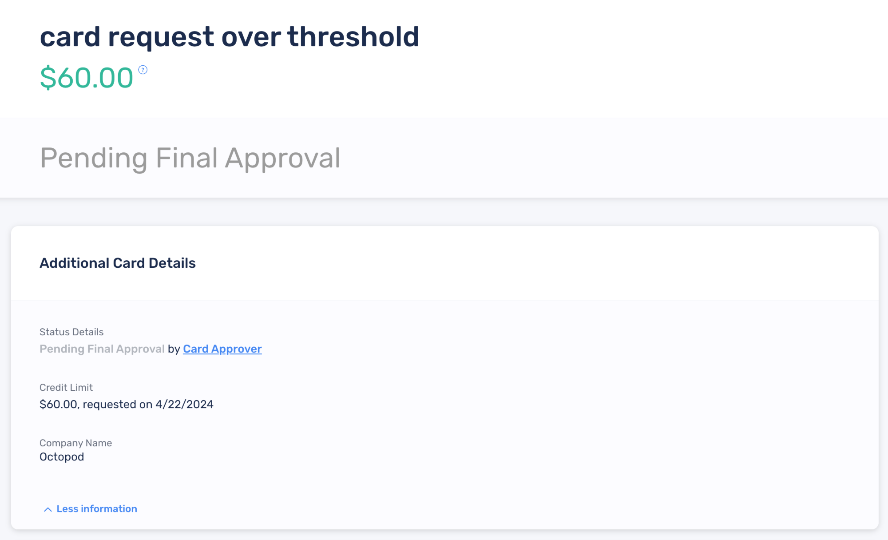Image resolution: width=888 pixels, height=540 pixels.
Task: Click the words 'requested on' under Credit Limit
Action: pos(118,405)
